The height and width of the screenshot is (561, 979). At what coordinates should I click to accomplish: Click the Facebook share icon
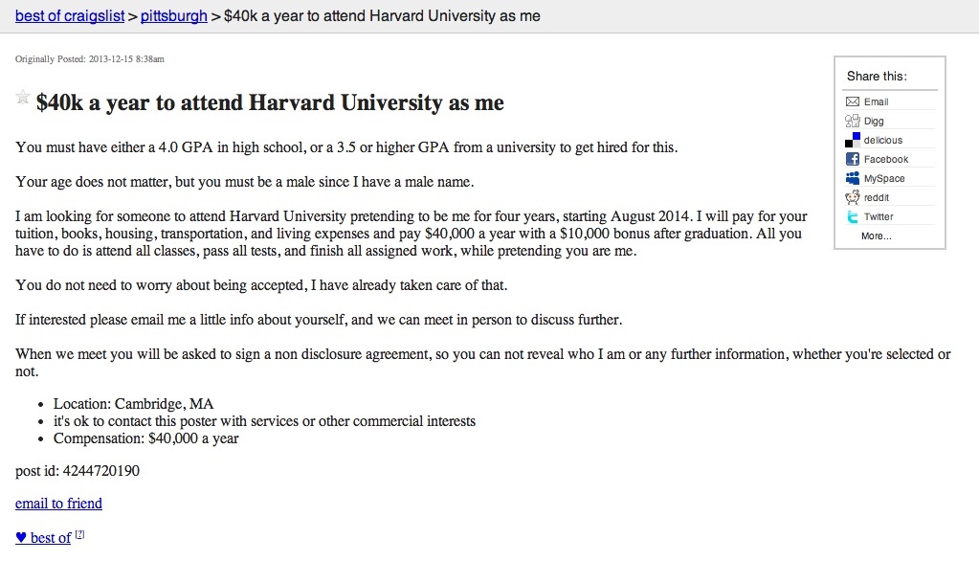click(852, 159)
